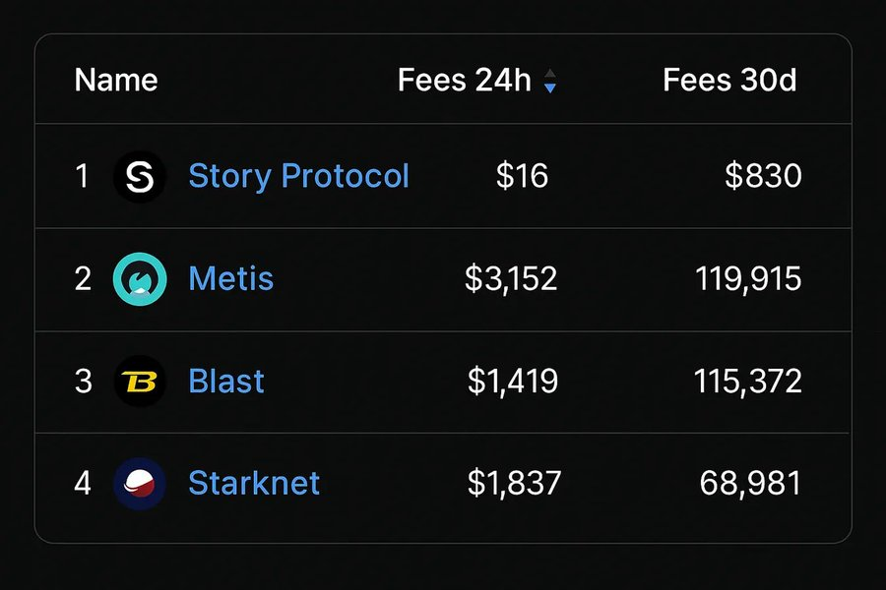
Task: Select Story Protocol's $16 fee value
Action: click(x=522, y=176)
